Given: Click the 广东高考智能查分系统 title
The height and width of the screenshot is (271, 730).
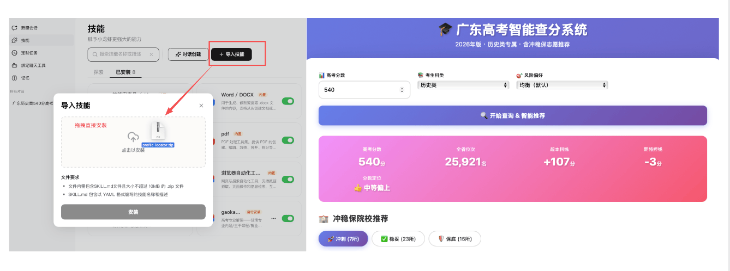Looking at the screenshot, I should (x=513, y=29).
